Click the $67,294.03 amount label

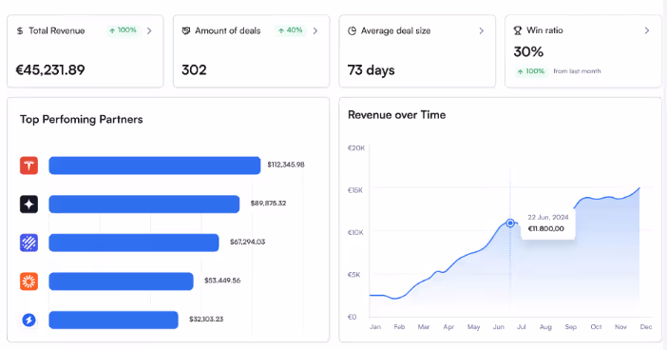coord(248,242)
